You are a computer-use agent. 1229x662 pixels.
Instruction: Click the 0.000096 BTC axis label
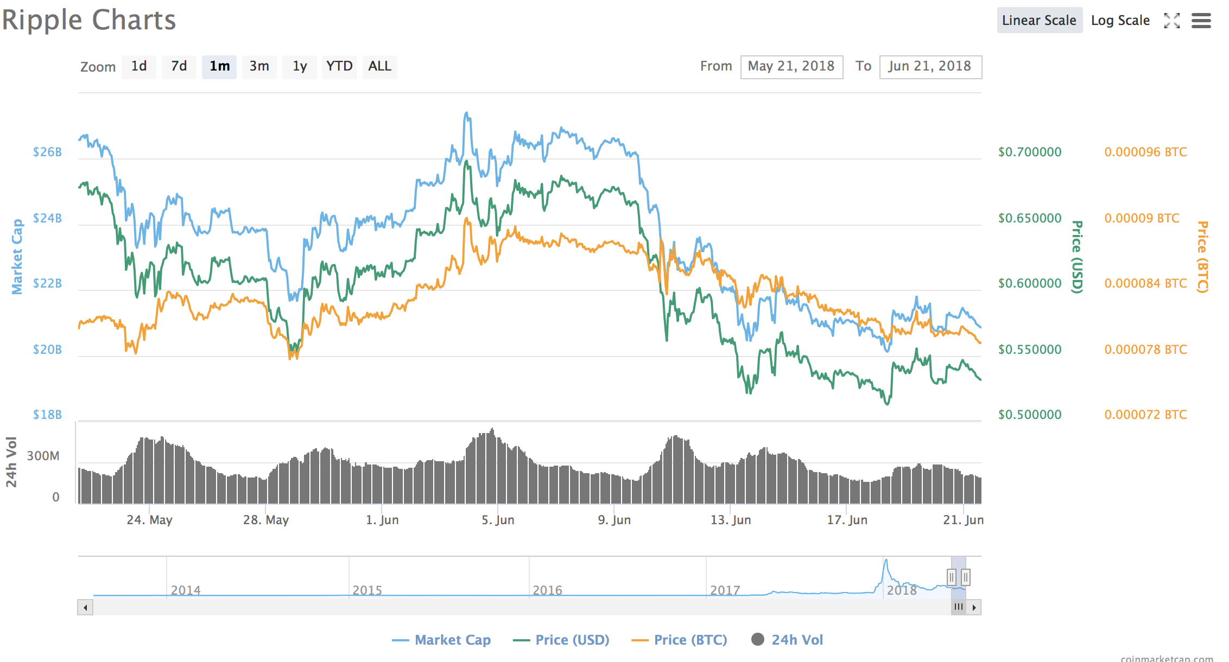point(1146,152)
